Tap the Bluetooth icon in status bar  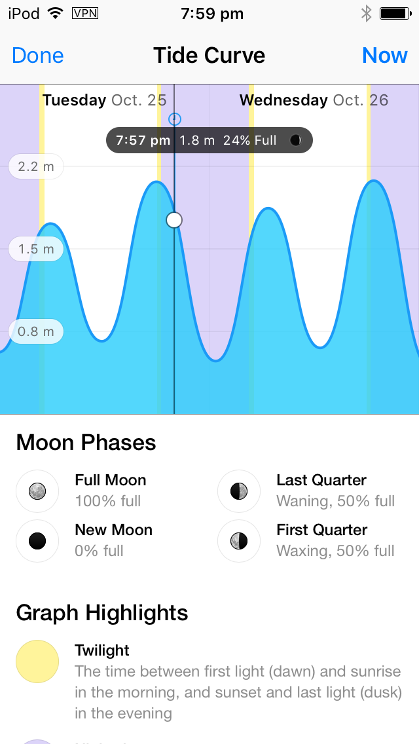point(366,14)
